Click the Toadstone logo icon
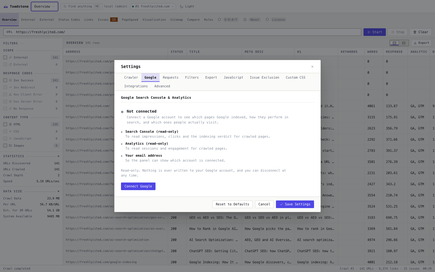Screen dimensions: 435x272 coord(5,7)
